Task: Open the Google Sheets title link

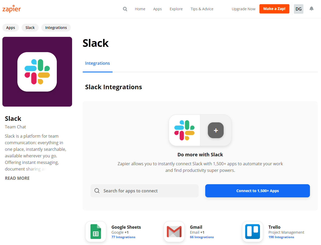Action: click(126, 227)
